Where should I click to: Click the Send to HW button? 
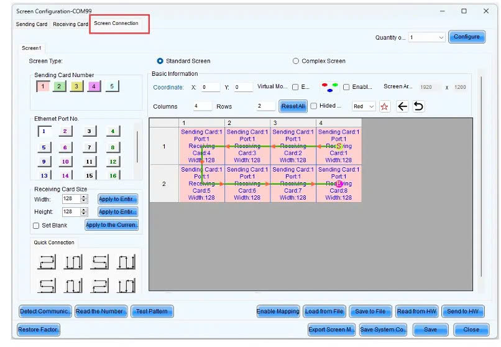(x=462, y=311)
